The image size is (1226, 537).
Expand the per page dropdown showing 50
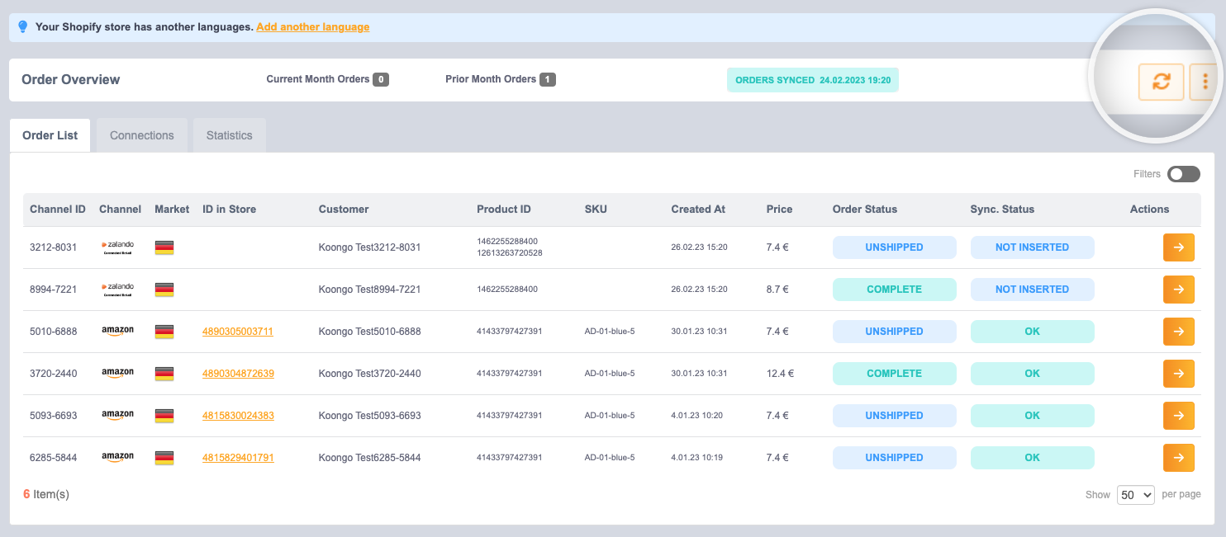tap(1136, 495)
